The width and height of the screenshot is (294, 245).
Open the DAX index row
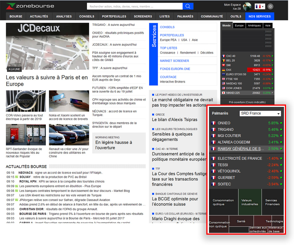[247, 70]
